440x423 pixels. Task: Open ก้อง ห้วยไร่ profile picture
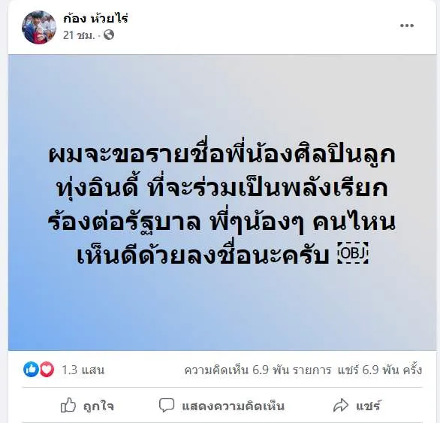coord(39,27)
